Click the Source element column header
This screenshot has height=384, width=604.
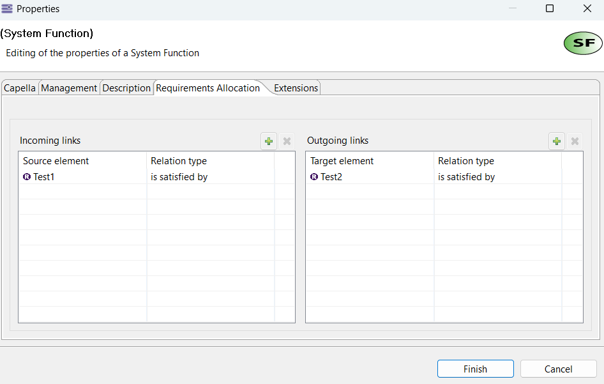click(56, 161)
